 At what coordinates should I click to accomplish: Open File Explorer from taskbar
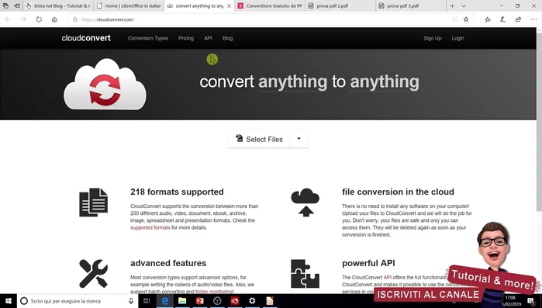[x=182, y=301]
